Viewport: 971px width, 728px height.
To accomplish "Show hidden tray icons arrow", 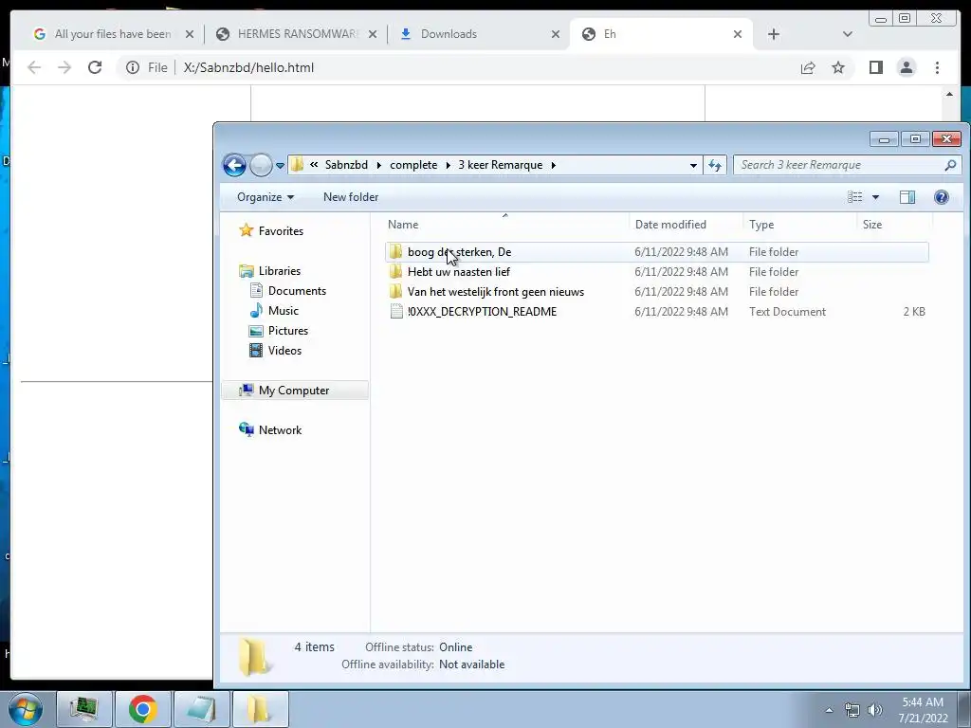I will coord(829,710).
